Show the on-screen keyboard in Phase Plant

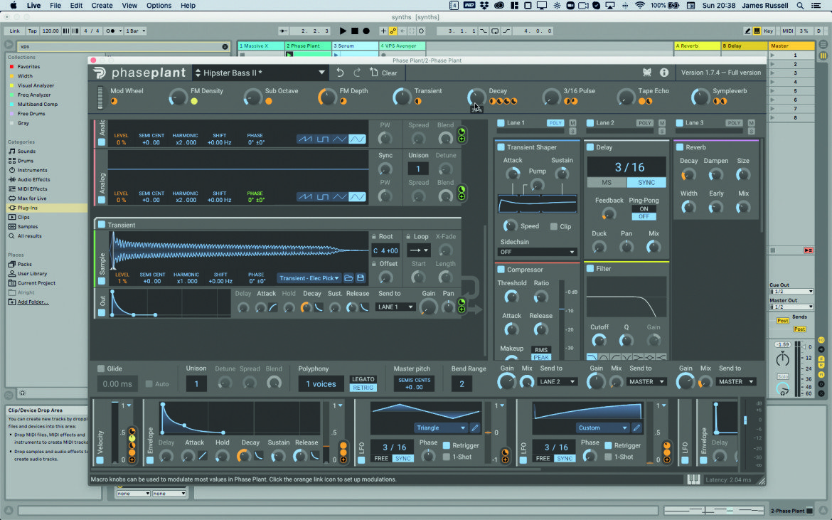click(693, 479)
